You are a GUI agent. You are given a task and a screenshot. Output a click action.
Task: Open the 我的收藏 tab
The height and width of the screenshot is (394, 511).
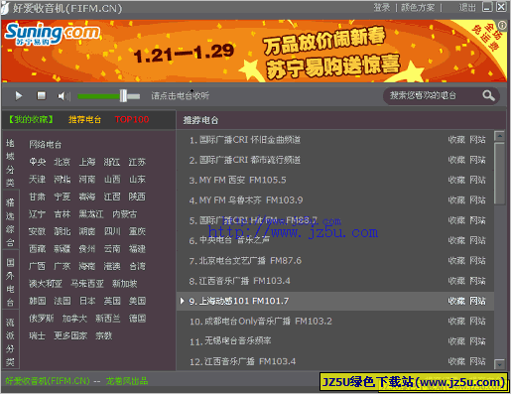click(31, 119)
